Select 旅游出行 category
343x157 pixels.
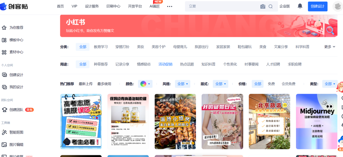point(201,47)
